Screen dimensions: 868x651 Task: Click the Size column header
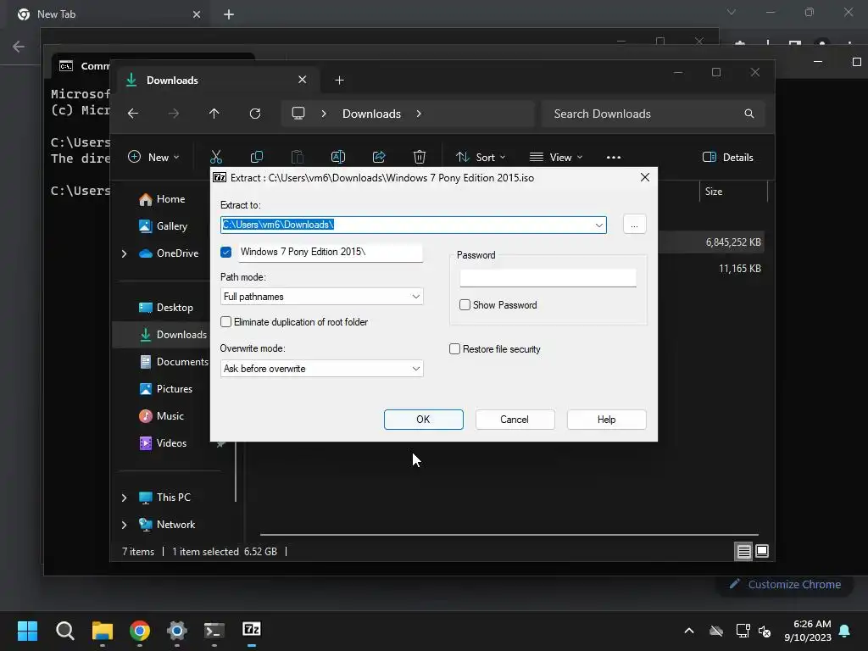(x=733, y=192)
